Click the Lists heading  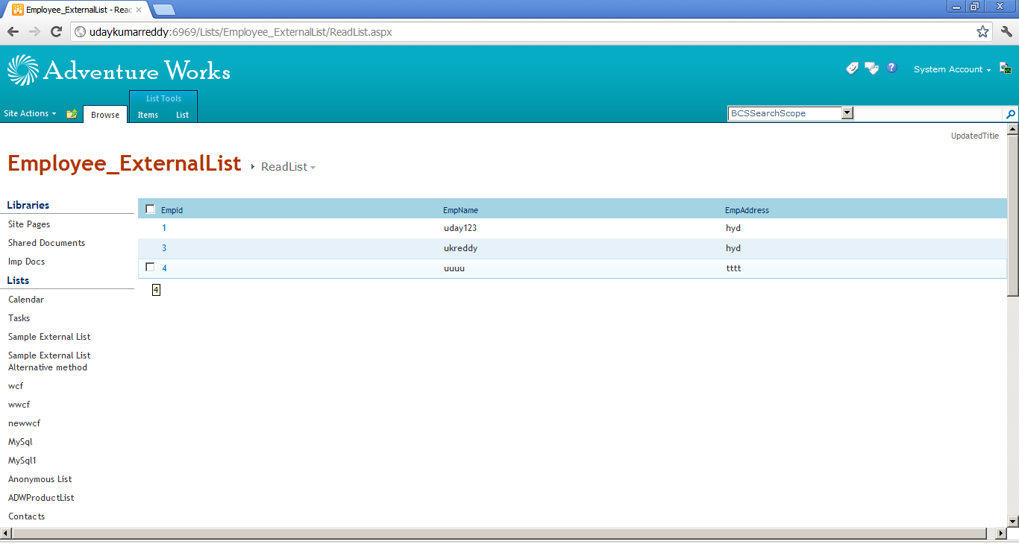tap(18, 280)
